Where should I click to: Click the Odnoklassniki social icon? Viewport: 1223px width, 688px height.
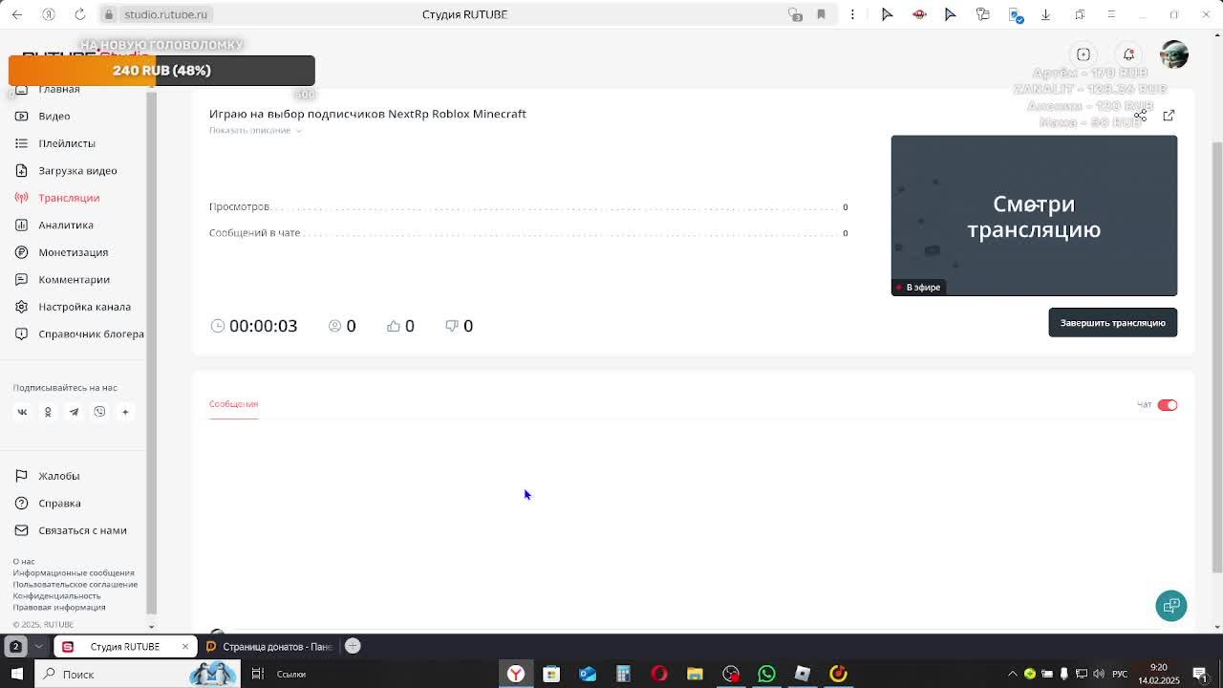48,412
